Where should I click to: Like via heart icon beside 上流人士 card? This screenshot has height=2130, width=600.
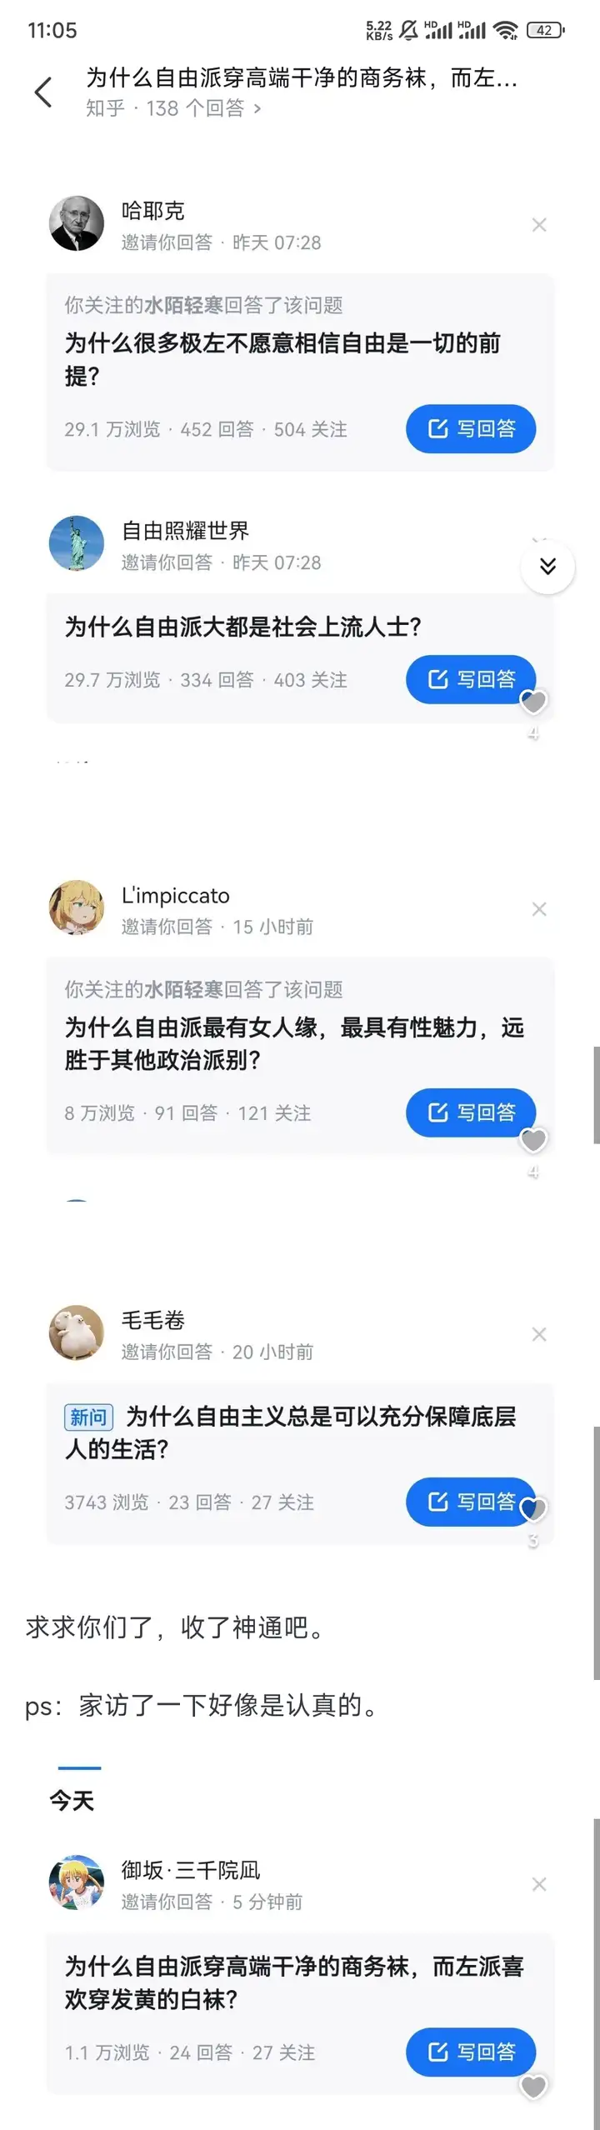pyautogui.click(x=533, y=702)
